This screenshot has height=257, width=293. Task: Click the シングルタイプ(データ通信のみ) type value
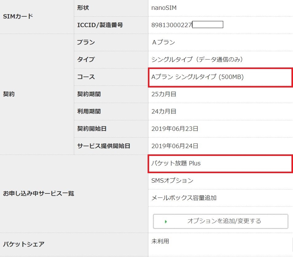197,59
